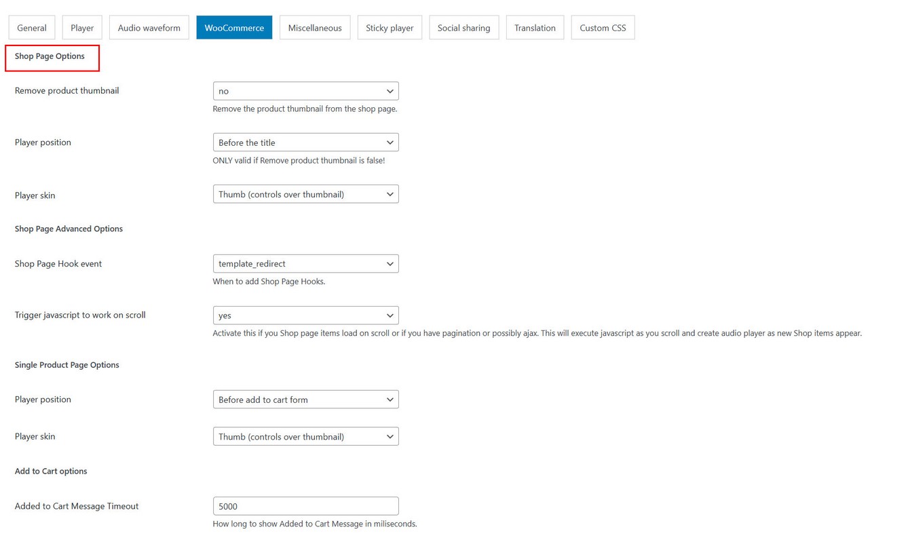Image resolution: width=908 pixels, height=540 pixels.
Task: Go to the Miscellaneous tab
Action: pyautogui.click(x=315, y=28)
